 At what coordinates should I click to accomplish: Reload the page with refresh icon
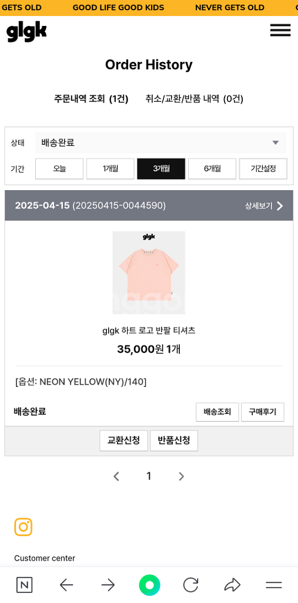tap(191, 585)
